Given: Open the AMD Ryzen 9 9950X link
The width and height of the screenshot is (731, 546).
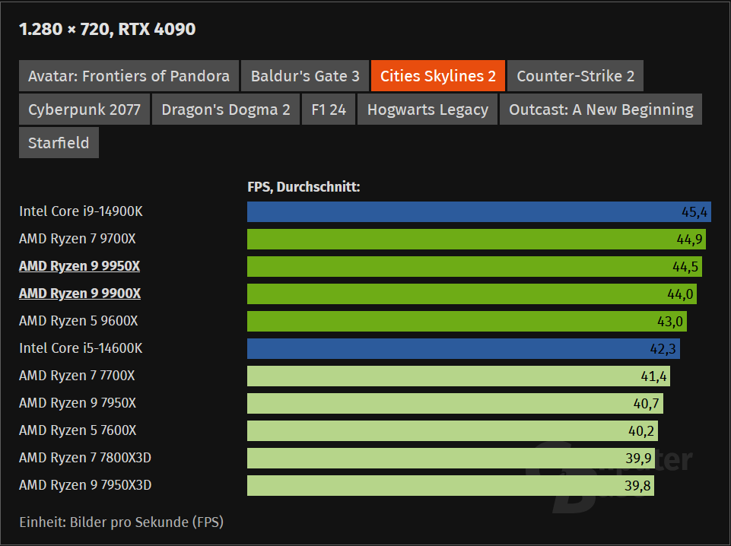Looking at the screenshot, I should [x=80, y=266].
